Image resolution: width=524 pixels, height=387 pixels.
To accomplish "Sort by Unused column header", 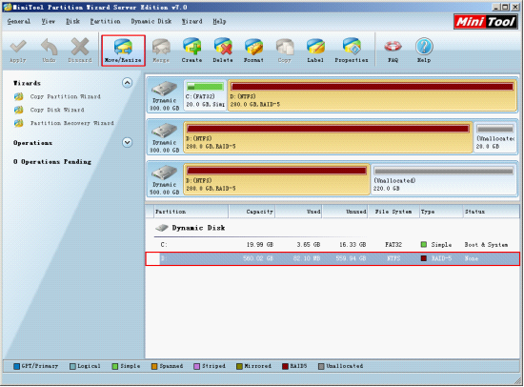I will pyautogui.click(x=345, y=212).
